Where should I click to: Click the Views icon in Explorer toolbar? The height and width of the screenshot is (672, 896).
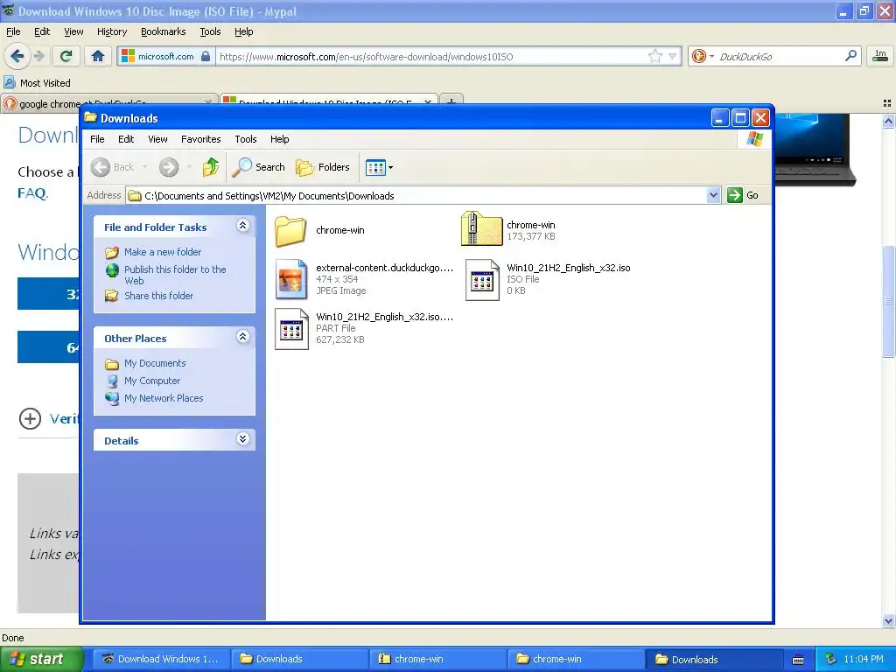click(x=375, y=167)
